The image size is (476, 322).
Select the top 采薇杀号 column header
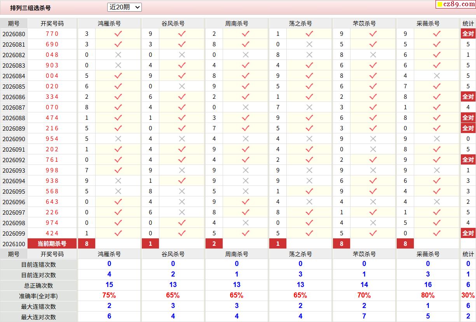(x=428, y=23)
